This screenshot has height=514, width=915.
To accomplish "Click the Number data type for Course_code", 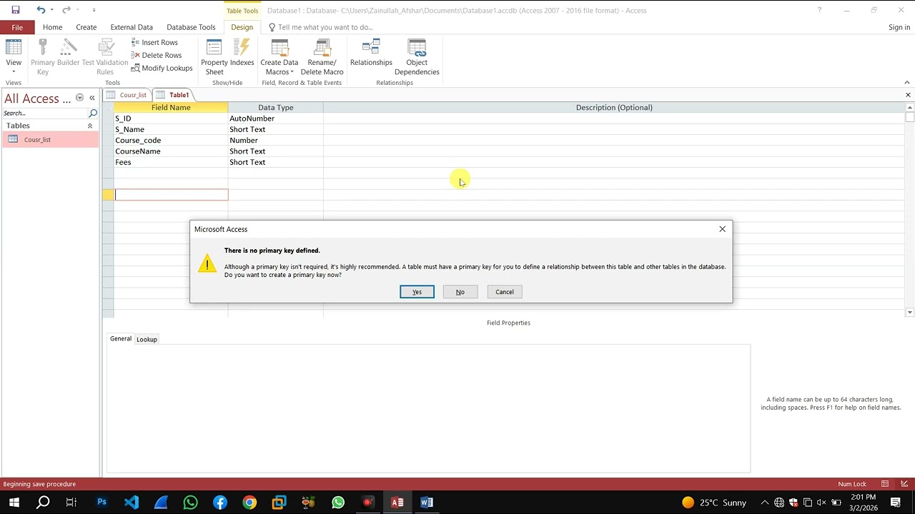I will 276,140.
